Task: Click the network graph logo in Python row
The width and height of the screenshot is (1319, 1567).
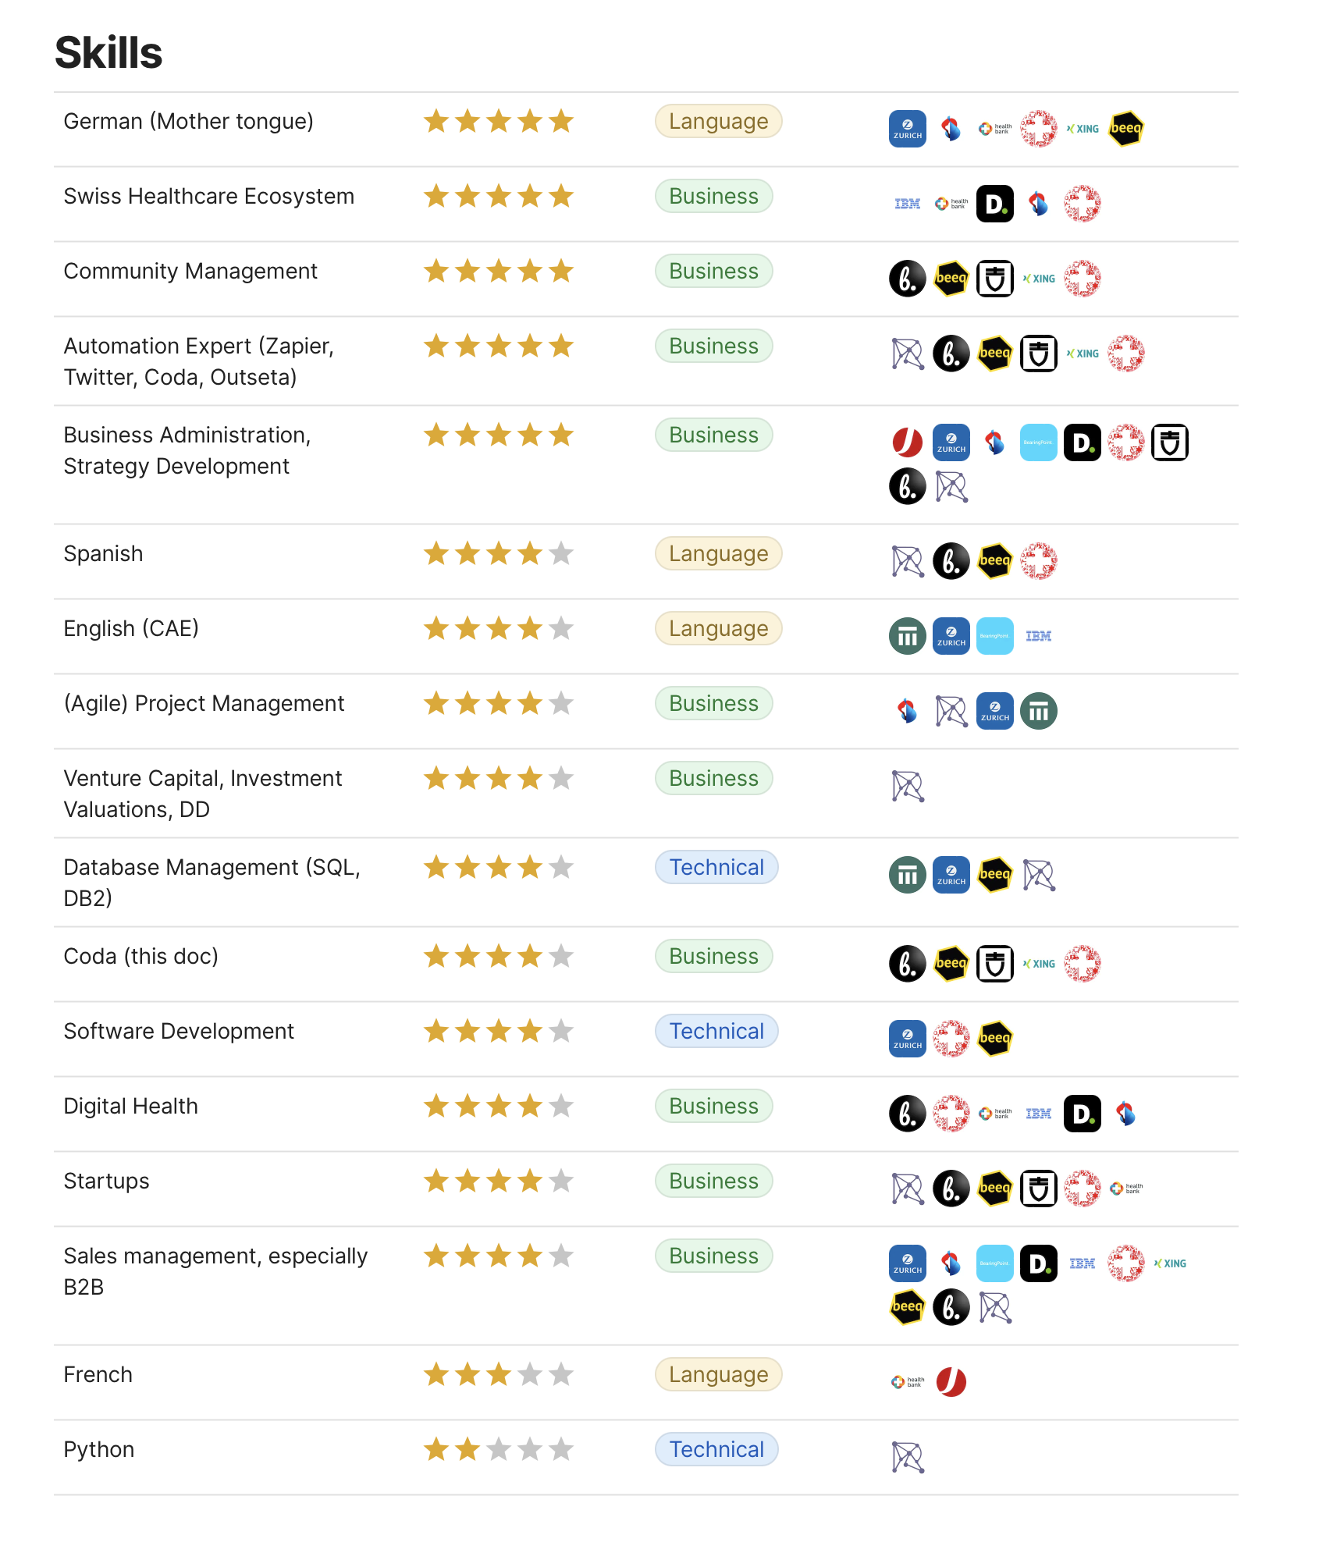Action: point(908,1457)
